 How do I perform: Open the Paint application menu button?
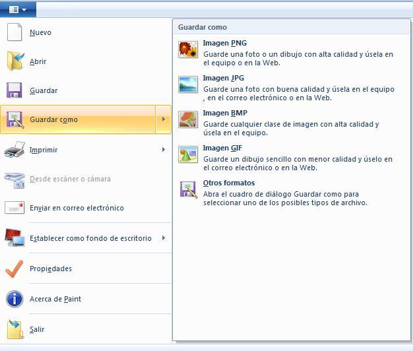(18, 9)
